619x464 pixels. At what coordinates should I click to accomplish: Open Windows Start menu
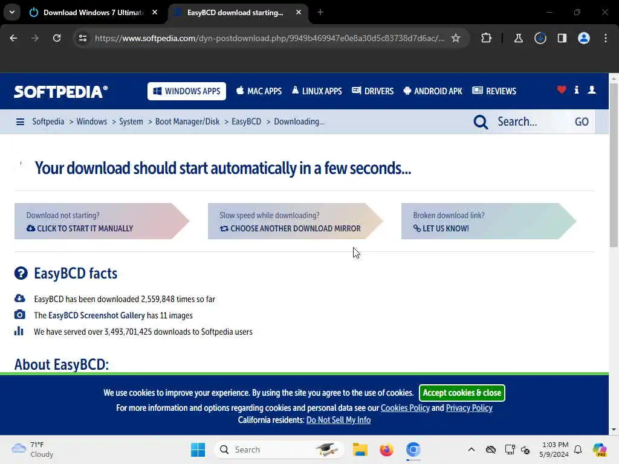pyautogui.click(x=198, y=449)
